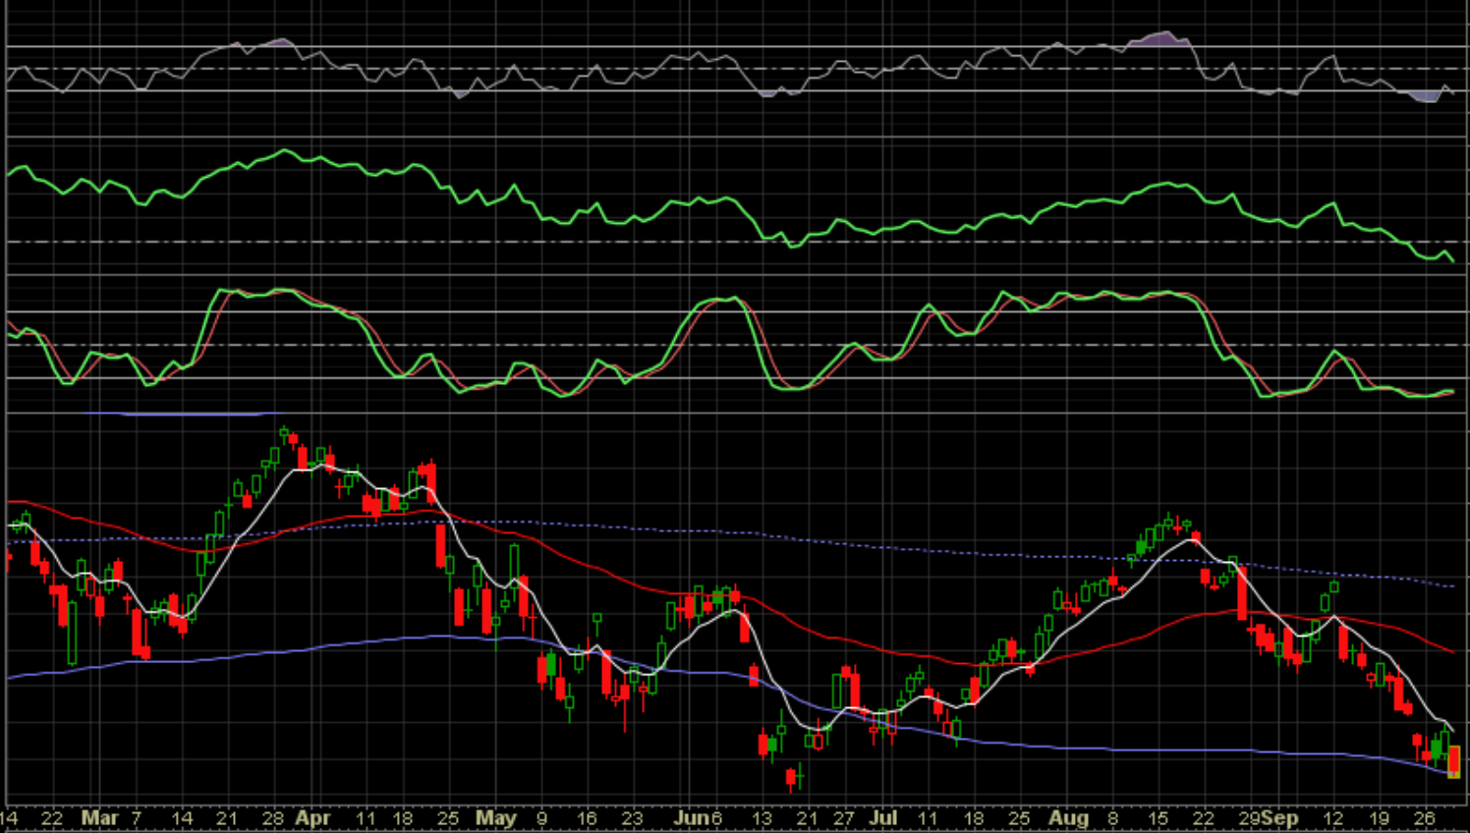Click the Mar month label on date axis
Screen dimensions: 1470x833
99,817
